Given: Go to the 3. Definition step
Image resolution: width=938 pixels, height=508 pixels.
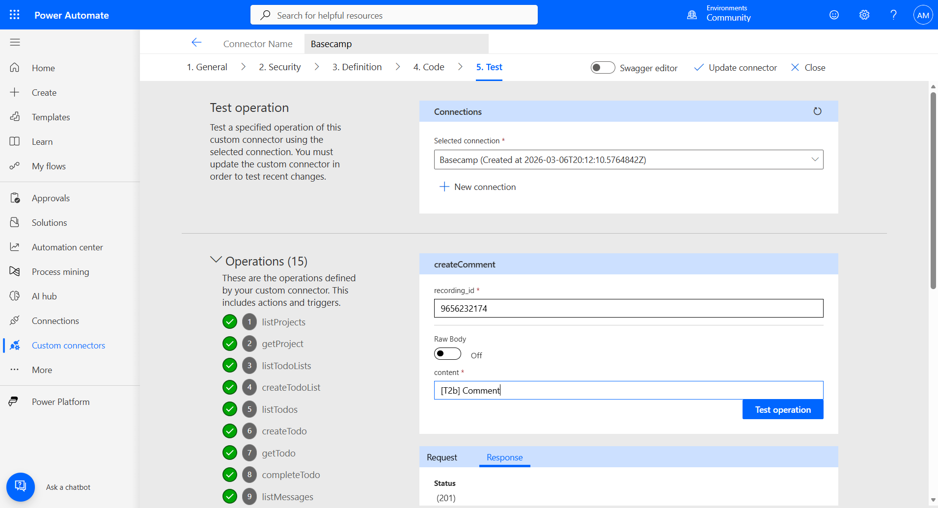Looking at the screenshot, I should point(357,67).
